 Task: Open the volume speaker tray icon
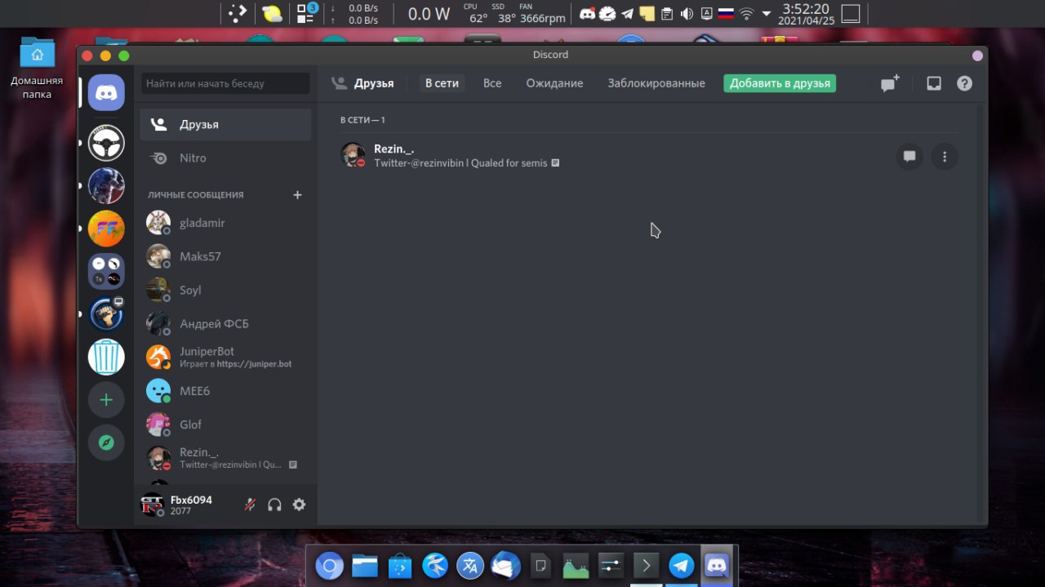687,14
